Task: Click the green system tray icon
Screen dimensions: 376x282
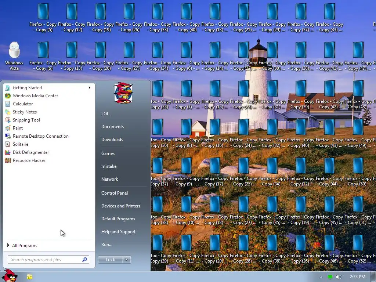Action: pyautogui.click(x=330, y=277)
